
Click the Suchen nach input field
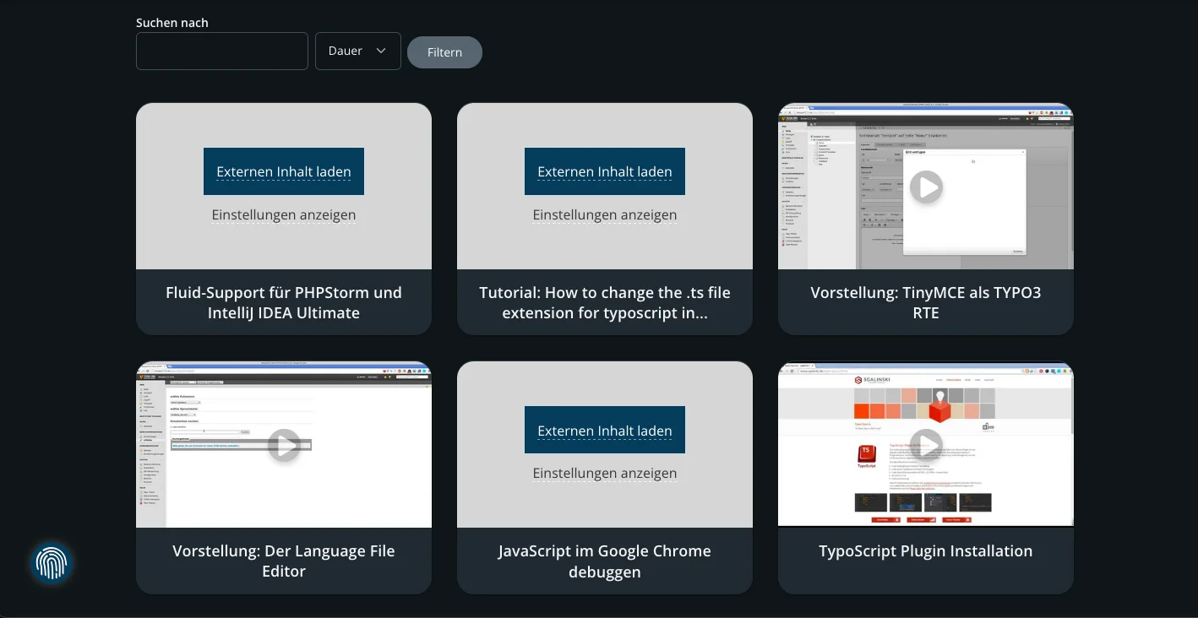click(x=222, y=51)
